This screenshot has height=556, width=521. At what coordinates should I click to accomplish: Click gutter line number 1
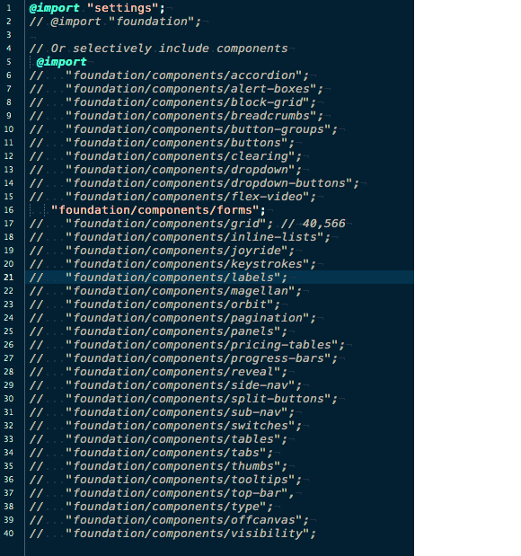pos(9,8)
